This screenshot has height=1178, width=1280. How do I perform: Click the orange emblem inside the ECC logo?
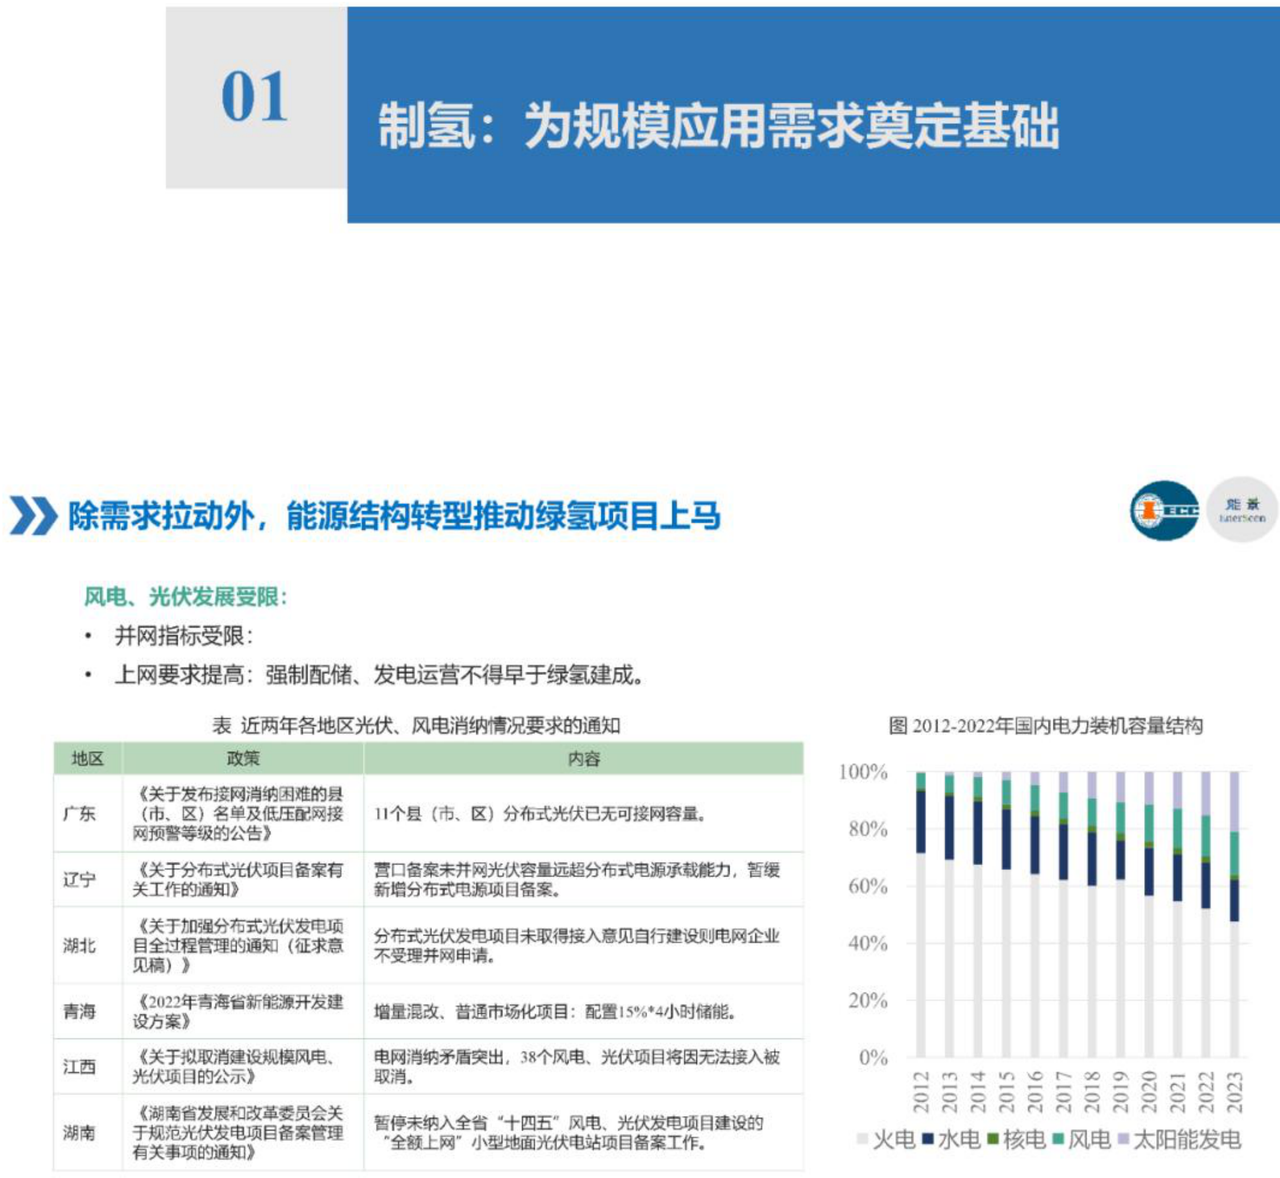click(x=1149, y=511)
